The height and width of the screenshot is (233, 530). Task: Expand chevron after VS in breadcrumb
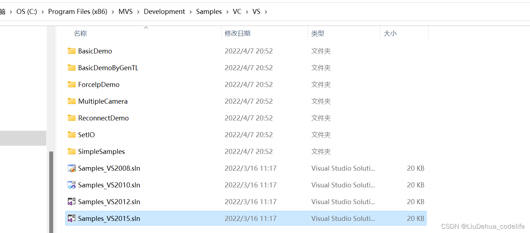[266, 12]
